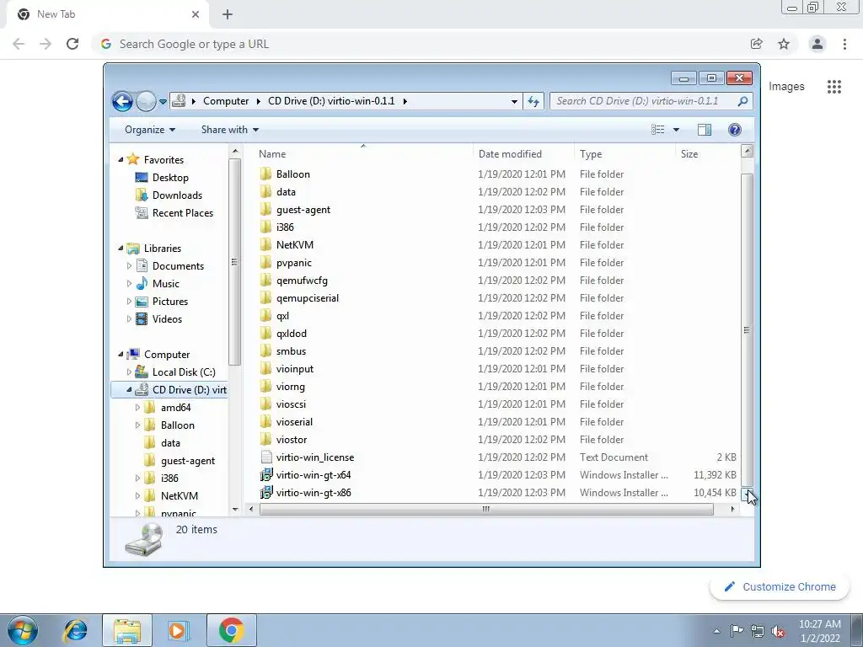Open Windows Media Player from taskbar
Viewport: 863px width, 647px height.
pyautogui.click(x=178, y=630)
